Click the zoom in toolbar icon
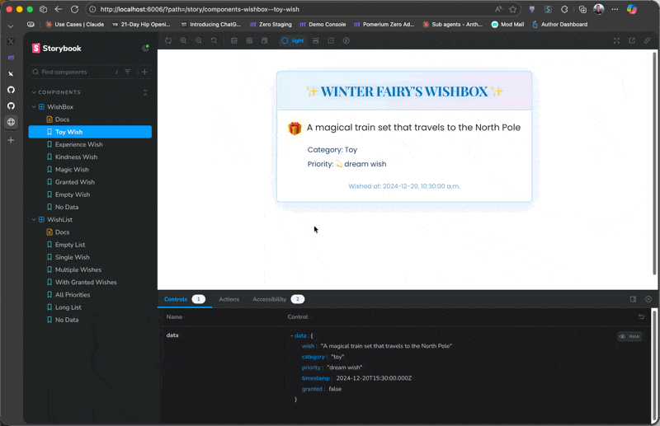This screenshot has width=660, height=426. click(x=184, y=40)
